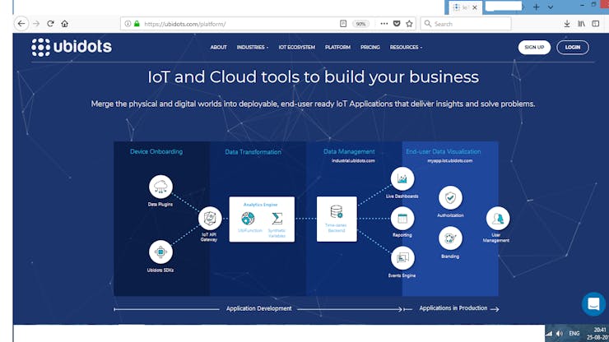Click the End-user Data Visualization heading
Screen dimensions: 609x342
(x=443, y=152)
